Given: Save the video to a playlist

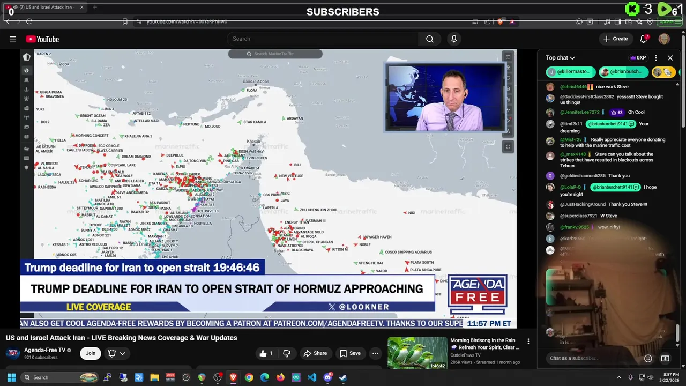Looking at the screenshot, I should tap(350, 353).
